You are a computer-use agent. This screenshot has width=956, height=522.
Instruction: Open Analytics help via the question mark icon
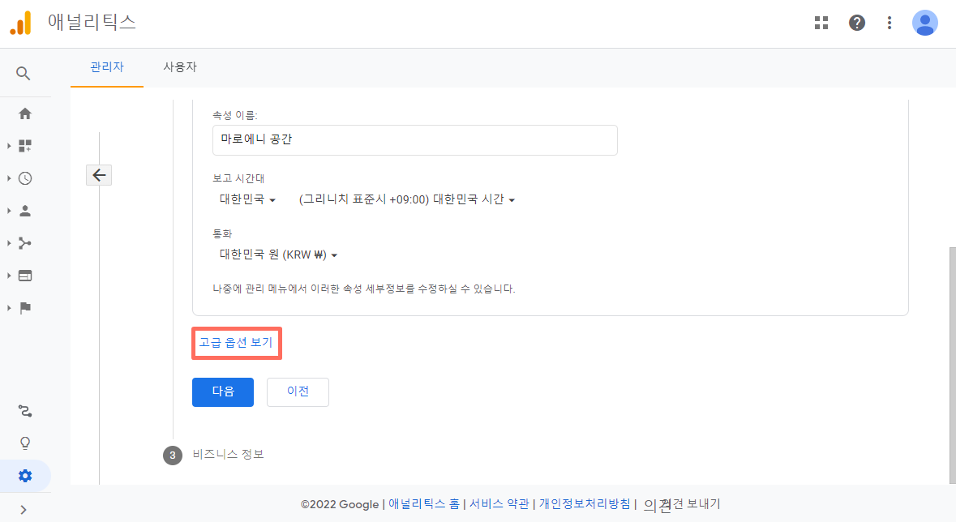coord(857,23)
